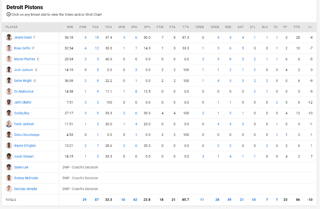320x209 pixels.
Task: Open team total 28 defensive rebounds
Action: [217, 200]
